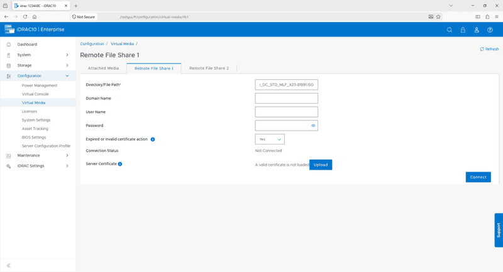
Task: Click the browser address bar URL
Action: click(x=154, y=17)
